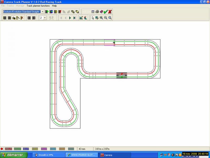Select the arrow pointer tool
Viewport: 210px width, 158px height.
pos(93,18)
